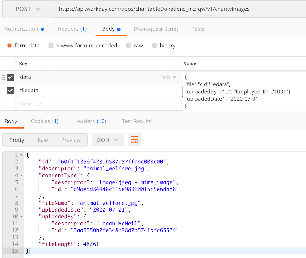Click the data key name field
The image size is (306, 258).
[88, 77]
